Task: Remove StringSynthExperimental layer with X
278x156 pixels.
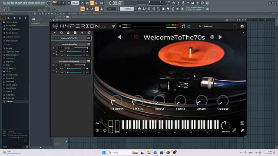Action: point(53,65)
